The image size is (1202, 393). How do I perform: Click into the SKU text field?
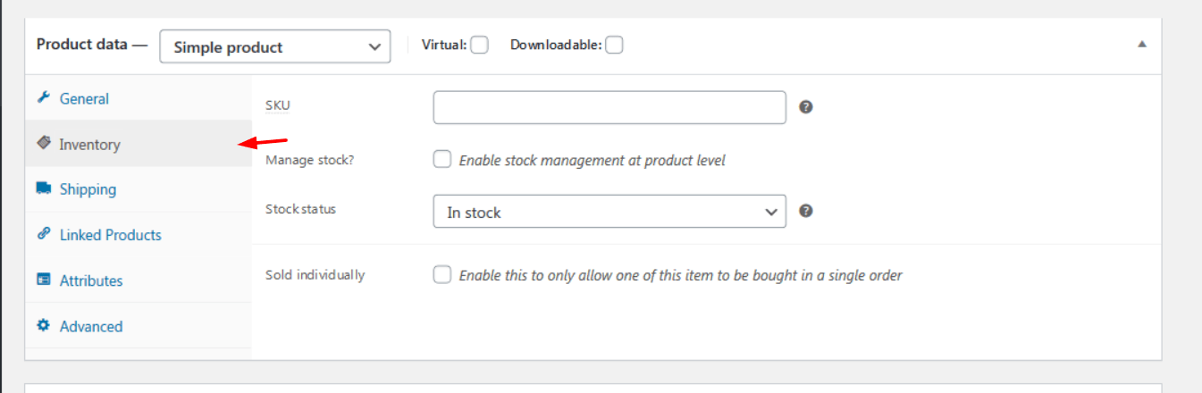(x=609, y=107)
